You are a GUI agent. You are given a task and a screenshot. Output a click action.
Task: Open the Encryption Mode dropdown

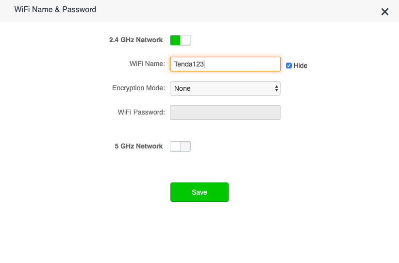pos(225,88)
